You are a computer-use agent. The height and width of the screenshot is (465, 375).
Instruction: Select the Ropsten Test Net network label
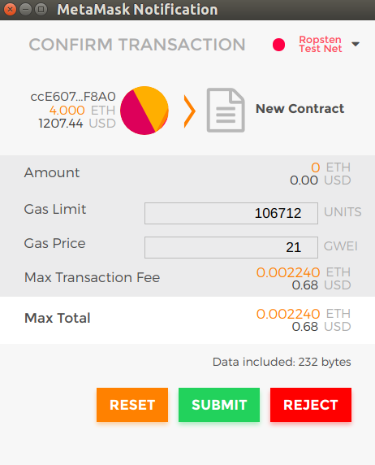pos(320,44)
